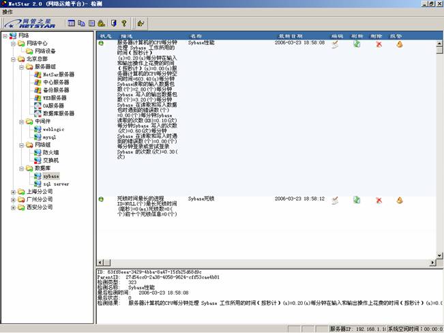Click edit icon for Sybase死锁 row

[335, 201]
